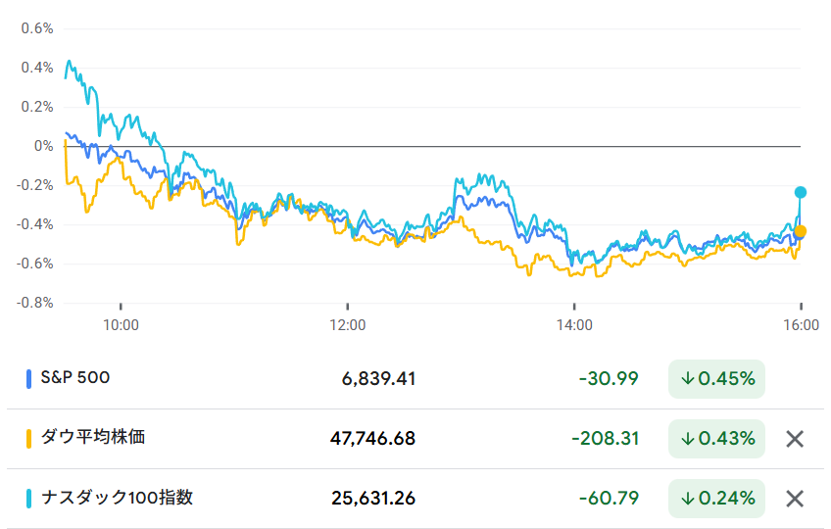The image size is (831, 529).
Task: Click the down arrow in the 0.43% badge
Action: 688,439
